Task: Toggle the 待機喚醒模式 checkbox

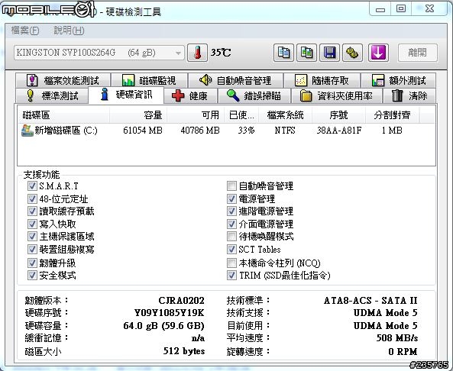Action: [x=231, y=236]
